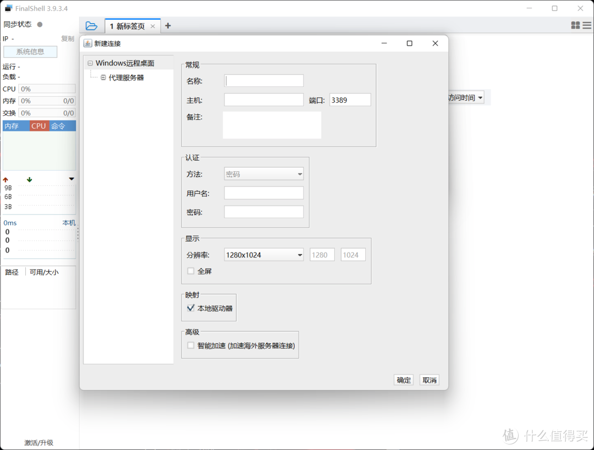Minimize the 新建连接 dialog
Image resolution: width=594 pixels, height=450 pixels.
tap(384, 43)
